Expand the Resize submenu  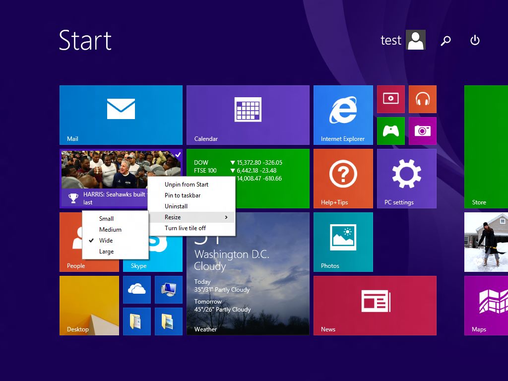191,217
